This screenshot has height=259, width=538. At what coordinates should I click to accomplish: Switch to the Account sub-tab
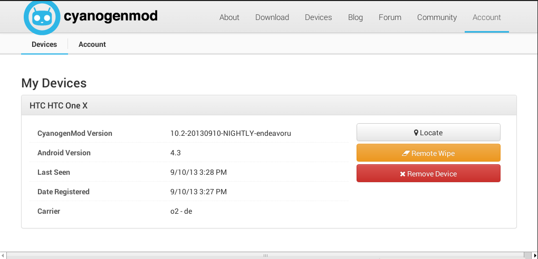92,44
